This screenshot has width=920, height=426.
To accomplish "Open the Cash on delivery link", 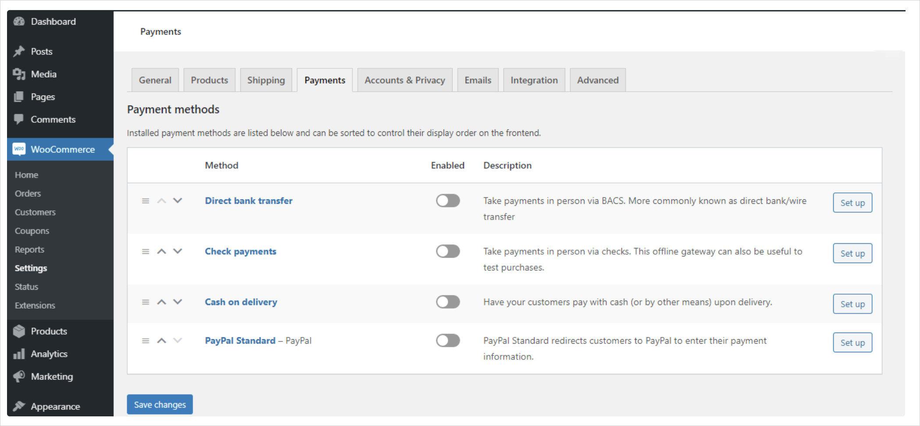I will pyautogui.click(x=241, y=302).
